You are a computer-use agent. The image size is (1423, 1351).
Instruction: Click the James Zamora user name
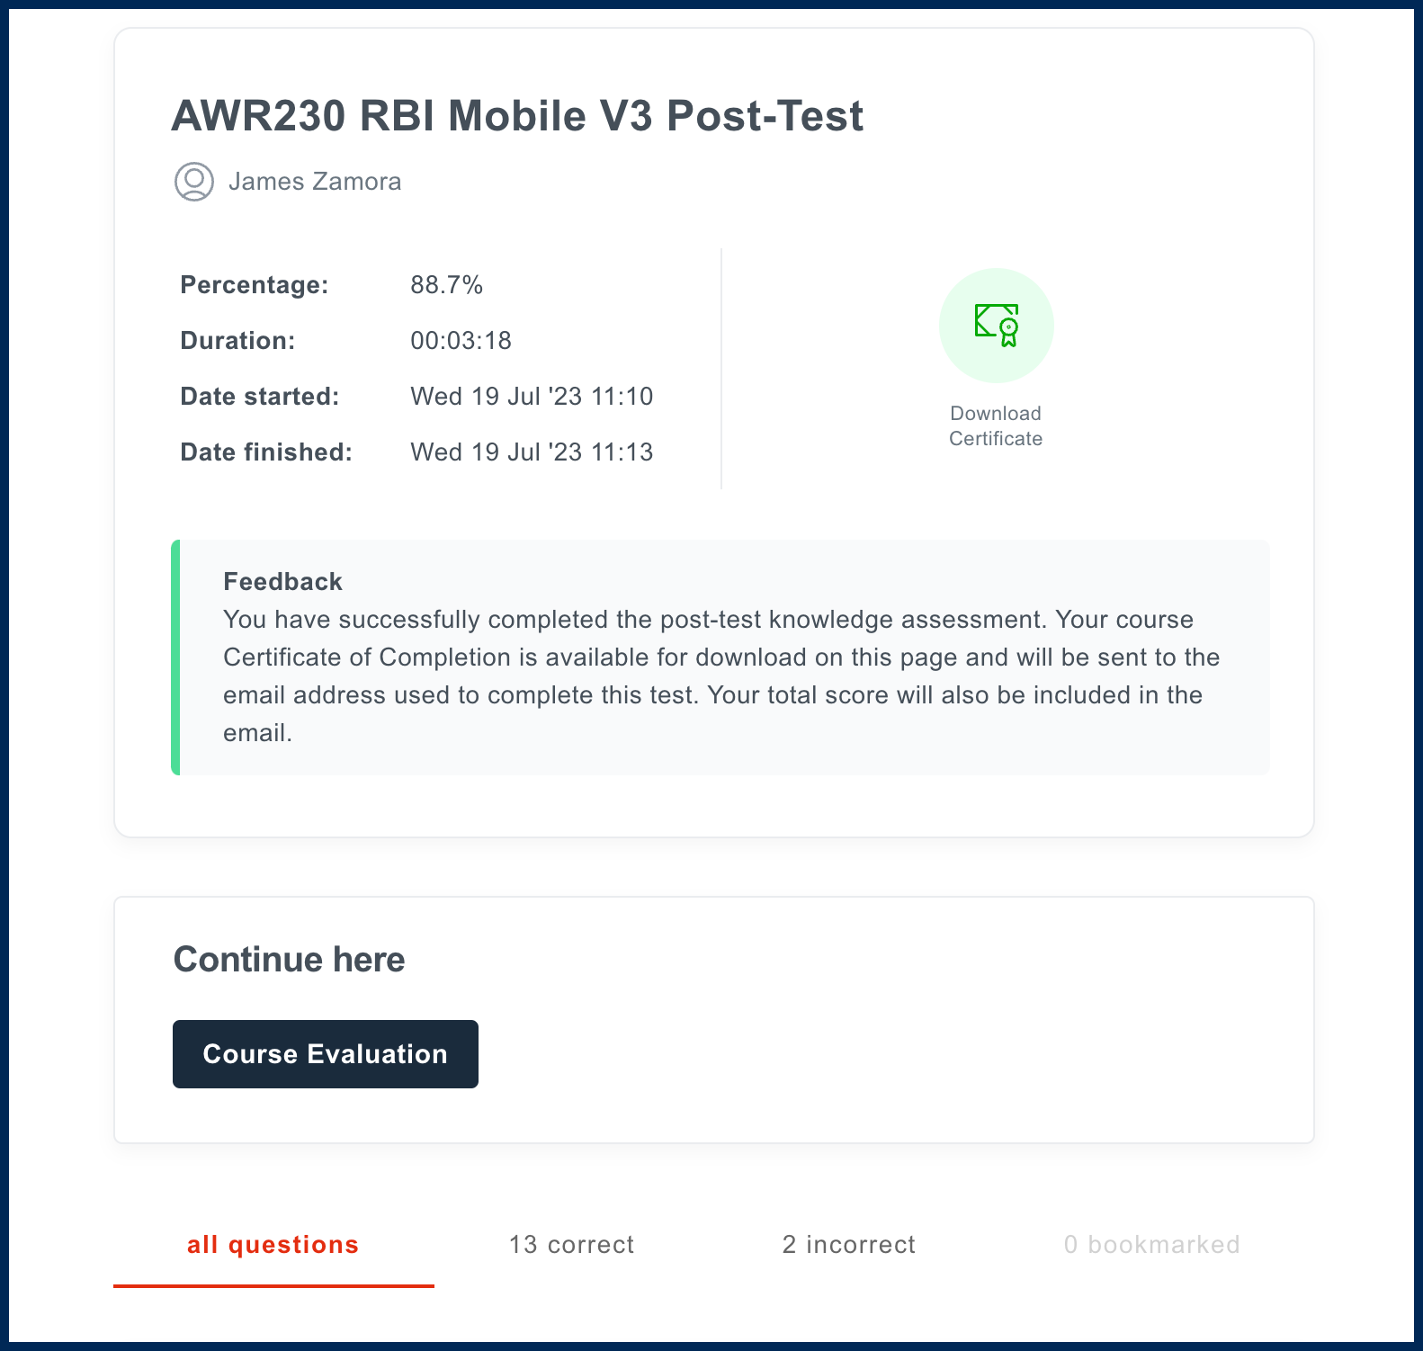(x=315, y=182)
